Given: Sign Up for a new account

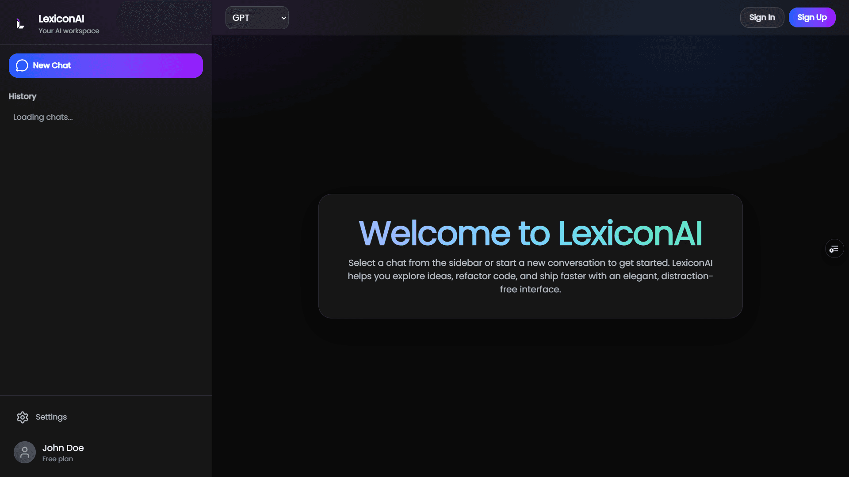Looking at the screenshot, I should click(x=812, y=17).
